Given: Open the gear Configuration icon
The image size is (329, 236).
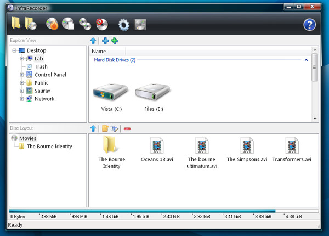Looking at the screenshot, I should click(x=124, y=24).
